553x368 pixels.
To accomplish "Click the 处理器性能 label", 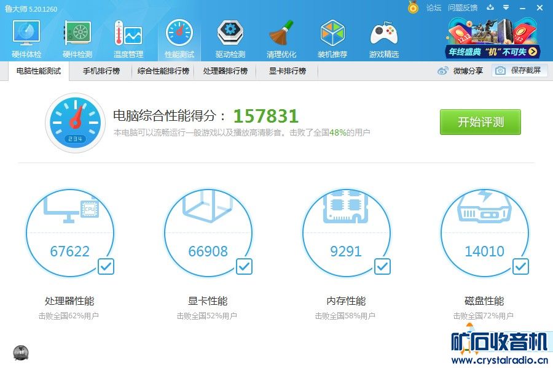I will tap(69, 301).
